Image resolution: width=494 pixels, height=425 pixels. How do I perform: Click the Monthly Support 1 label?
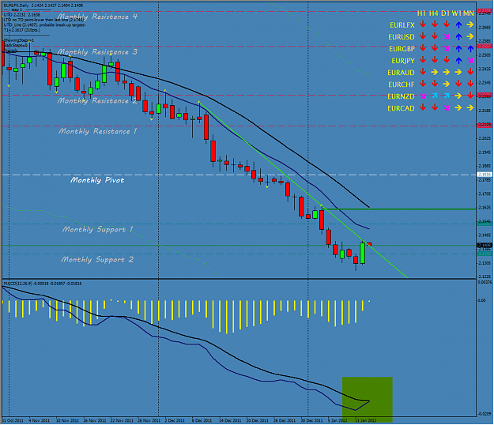tap(98, 229)
